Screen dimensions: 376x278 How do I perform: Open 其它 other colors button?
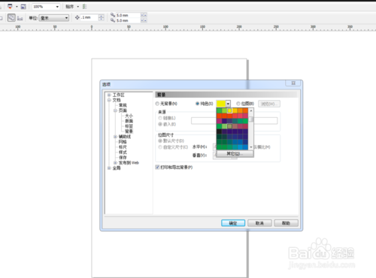[235, 153]
